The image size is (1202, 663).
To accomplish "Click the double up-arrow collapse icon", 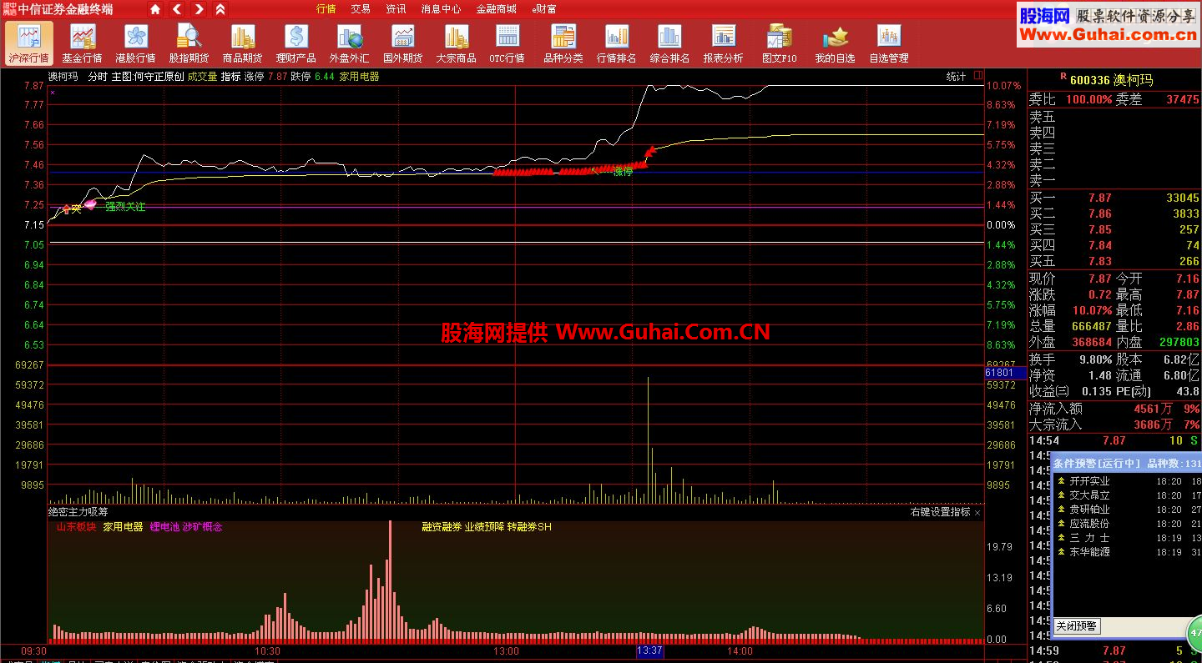I will 220,9.
